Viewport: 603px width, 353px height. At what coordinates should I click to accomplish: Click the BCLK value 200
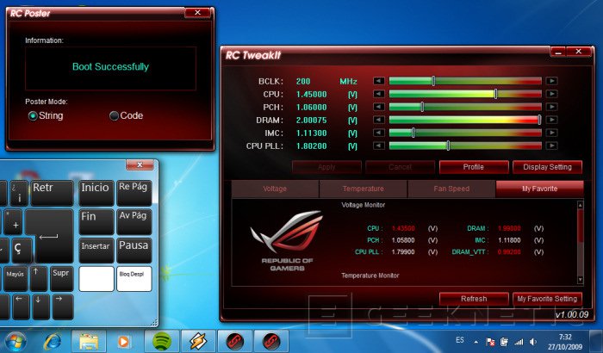[303, 81]
